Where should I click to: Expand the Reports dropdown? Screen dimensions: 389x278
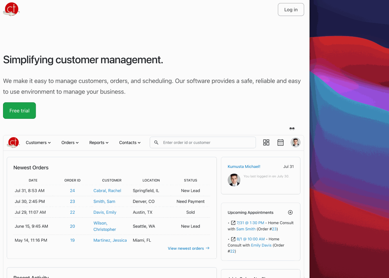98,142
